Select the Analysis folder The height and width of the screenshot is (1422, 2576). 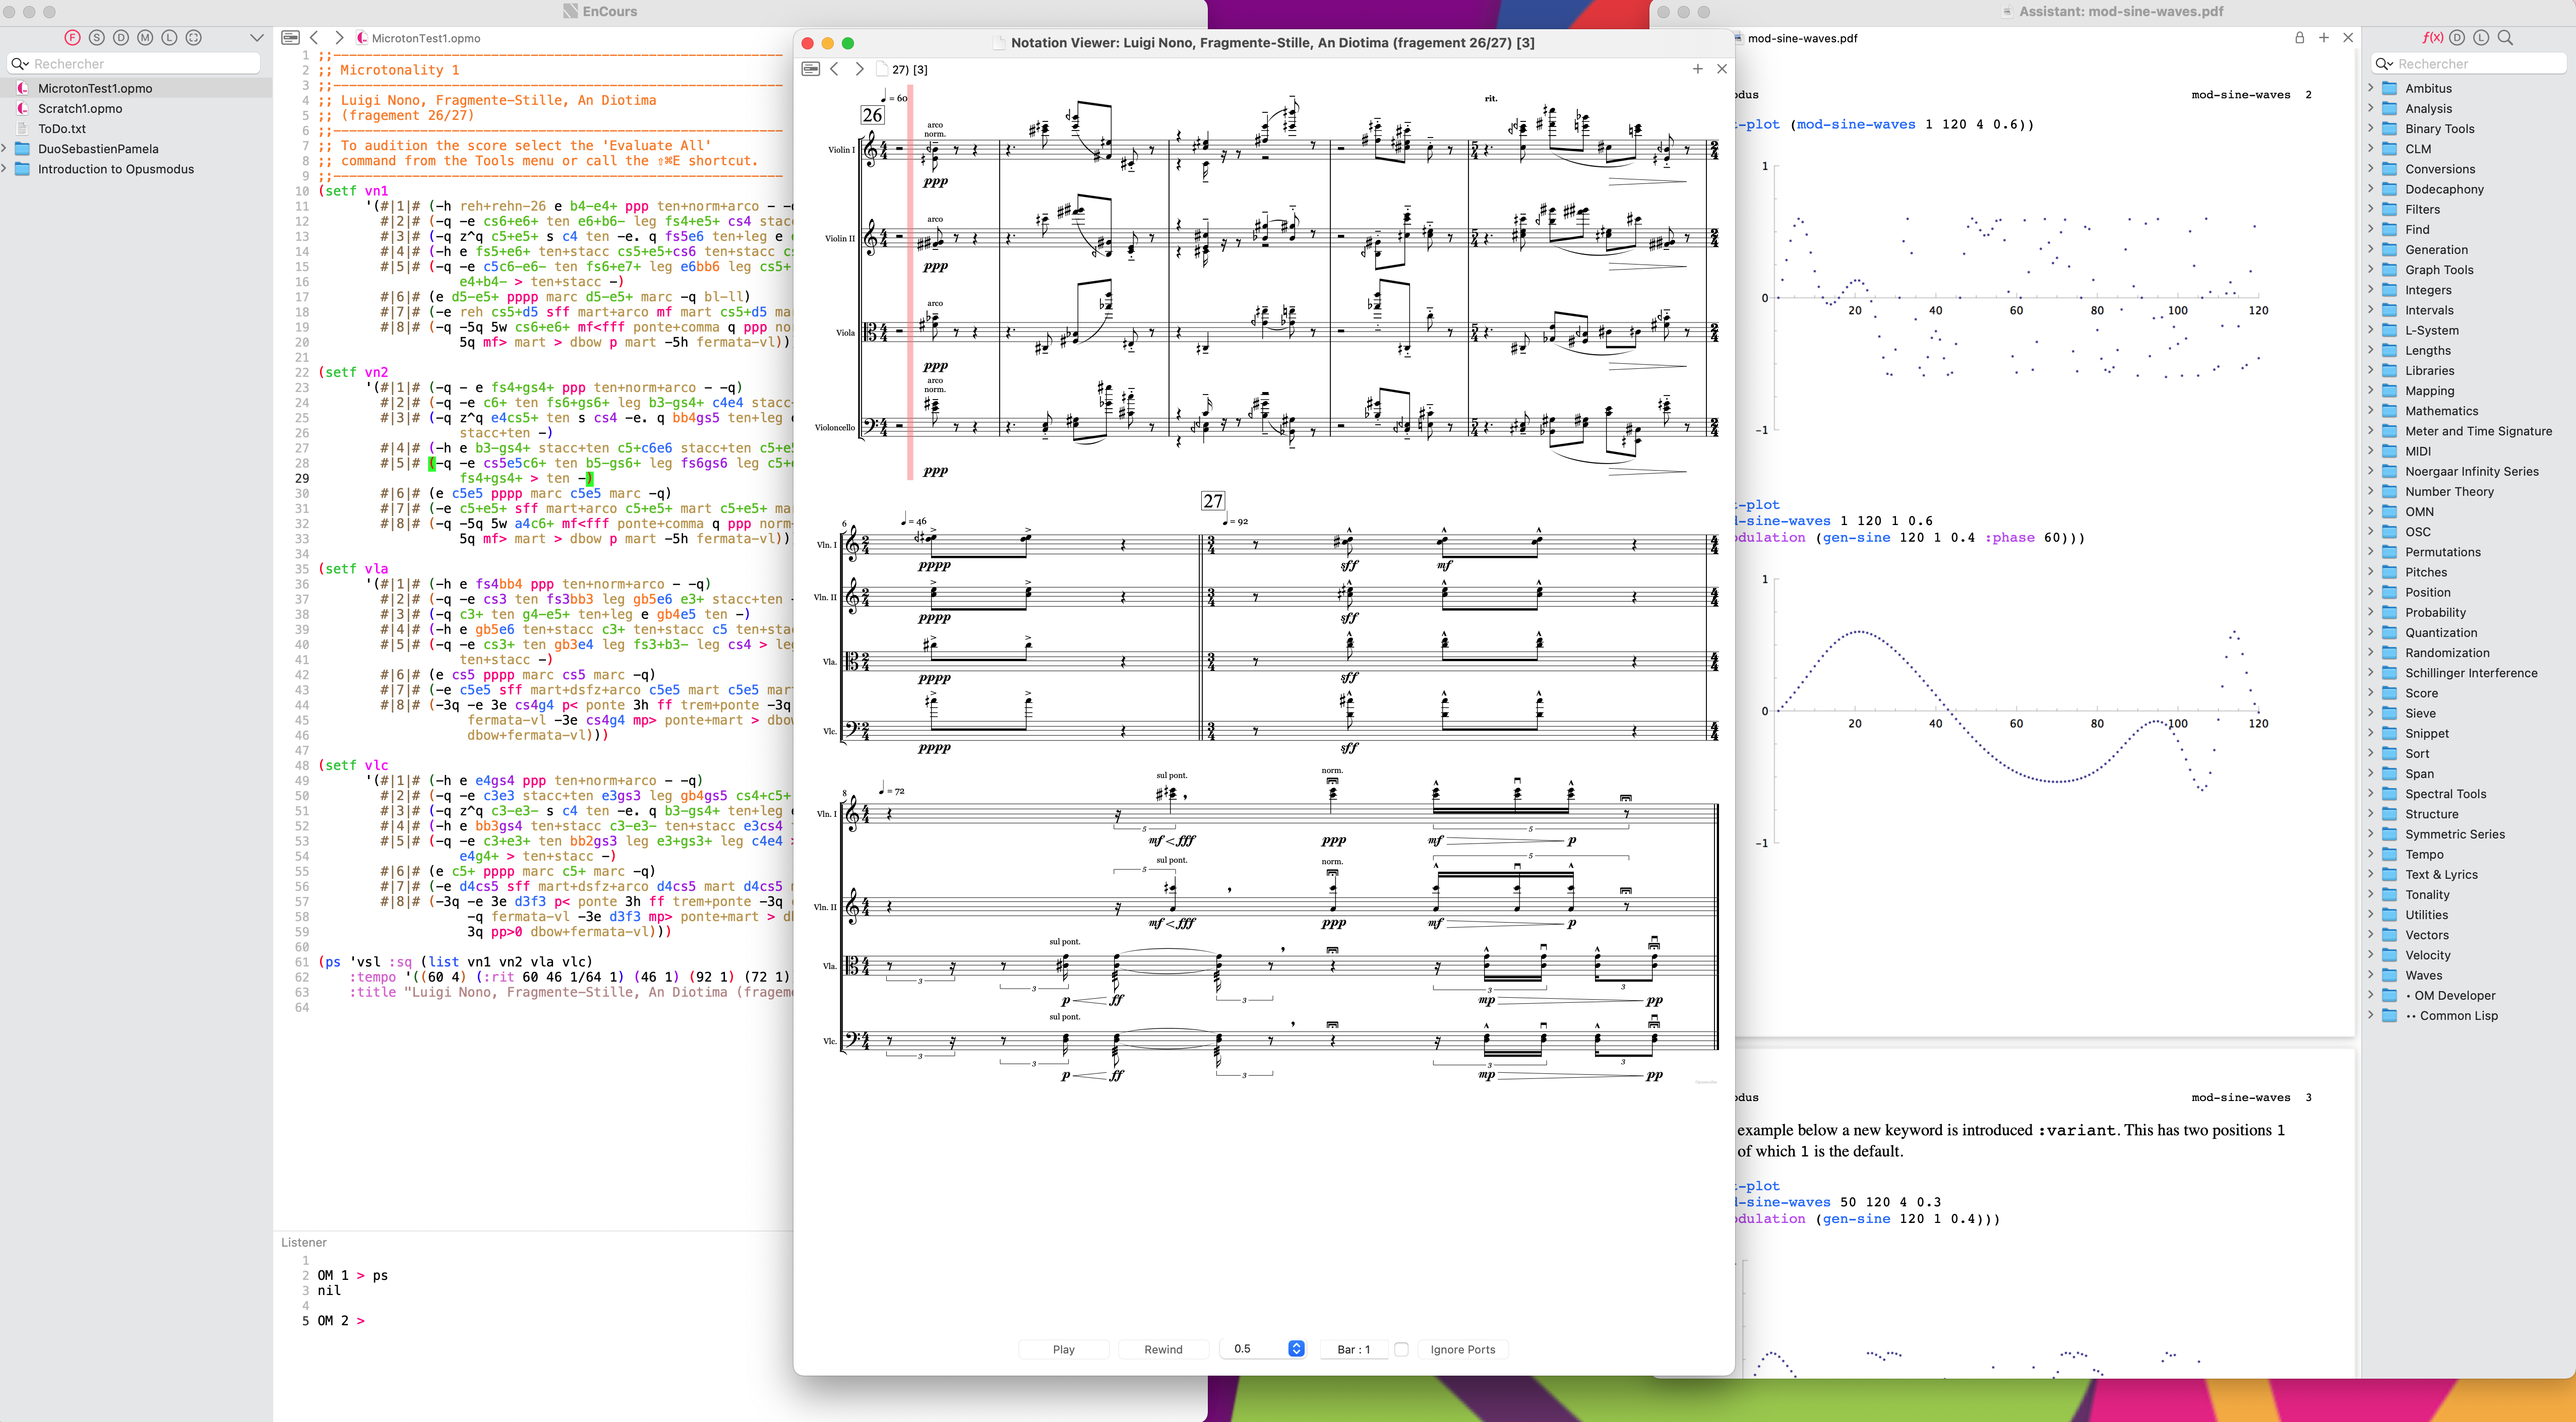(2428, 109)
